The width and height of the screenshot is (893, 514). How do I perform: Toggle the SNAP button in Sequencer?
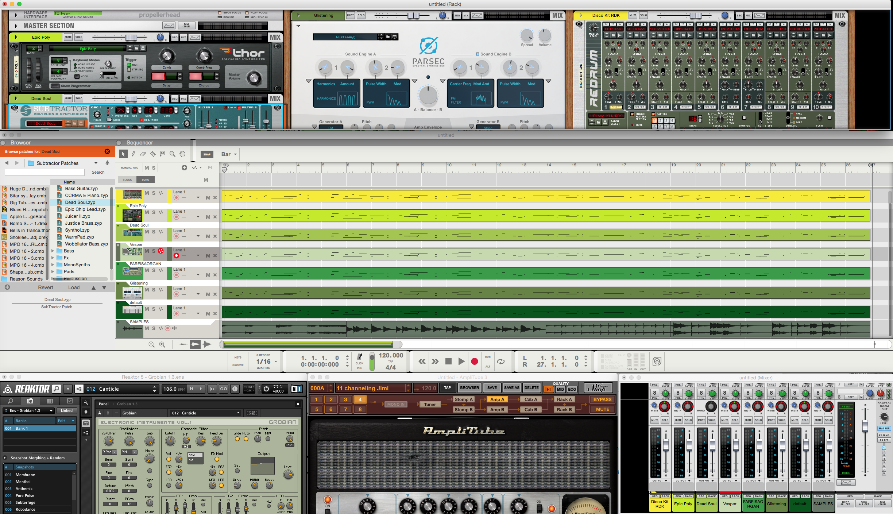point(207,154)
